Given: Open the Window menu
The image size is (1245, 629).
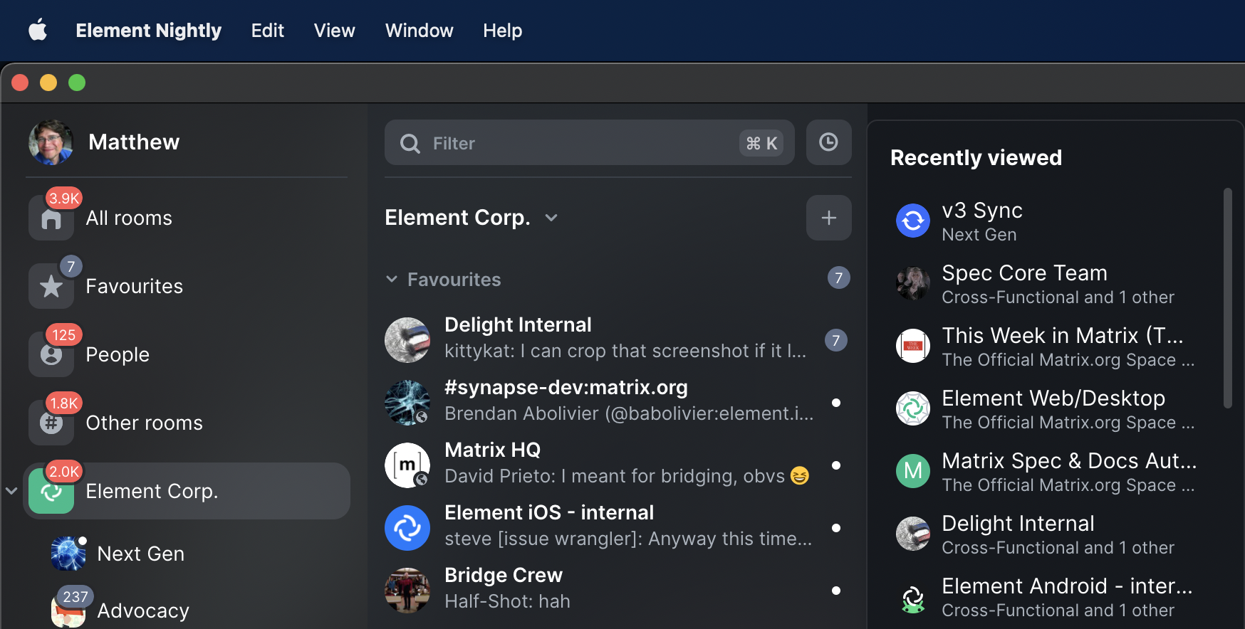Looking at the screenshot, I should (419, 31).
